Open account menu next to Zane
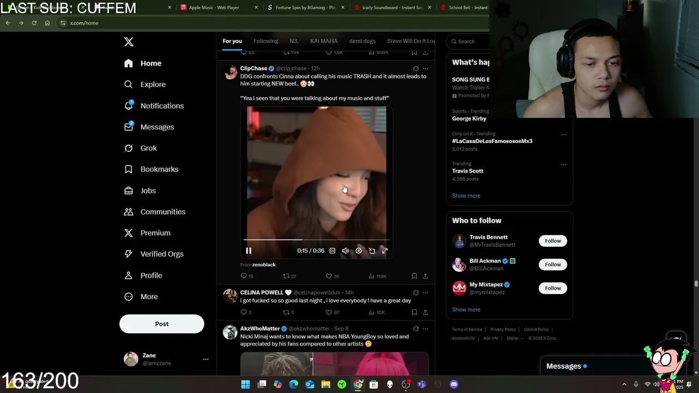 click(x=206, y=359)
